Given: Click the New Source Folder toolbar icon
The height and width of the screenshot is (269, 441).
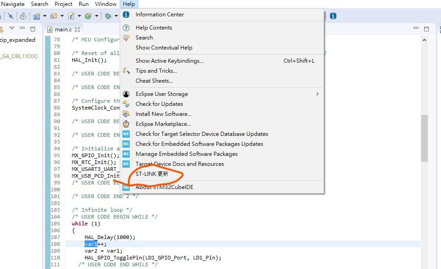Looking at the screenshot, I should click(x=54, y=16).
